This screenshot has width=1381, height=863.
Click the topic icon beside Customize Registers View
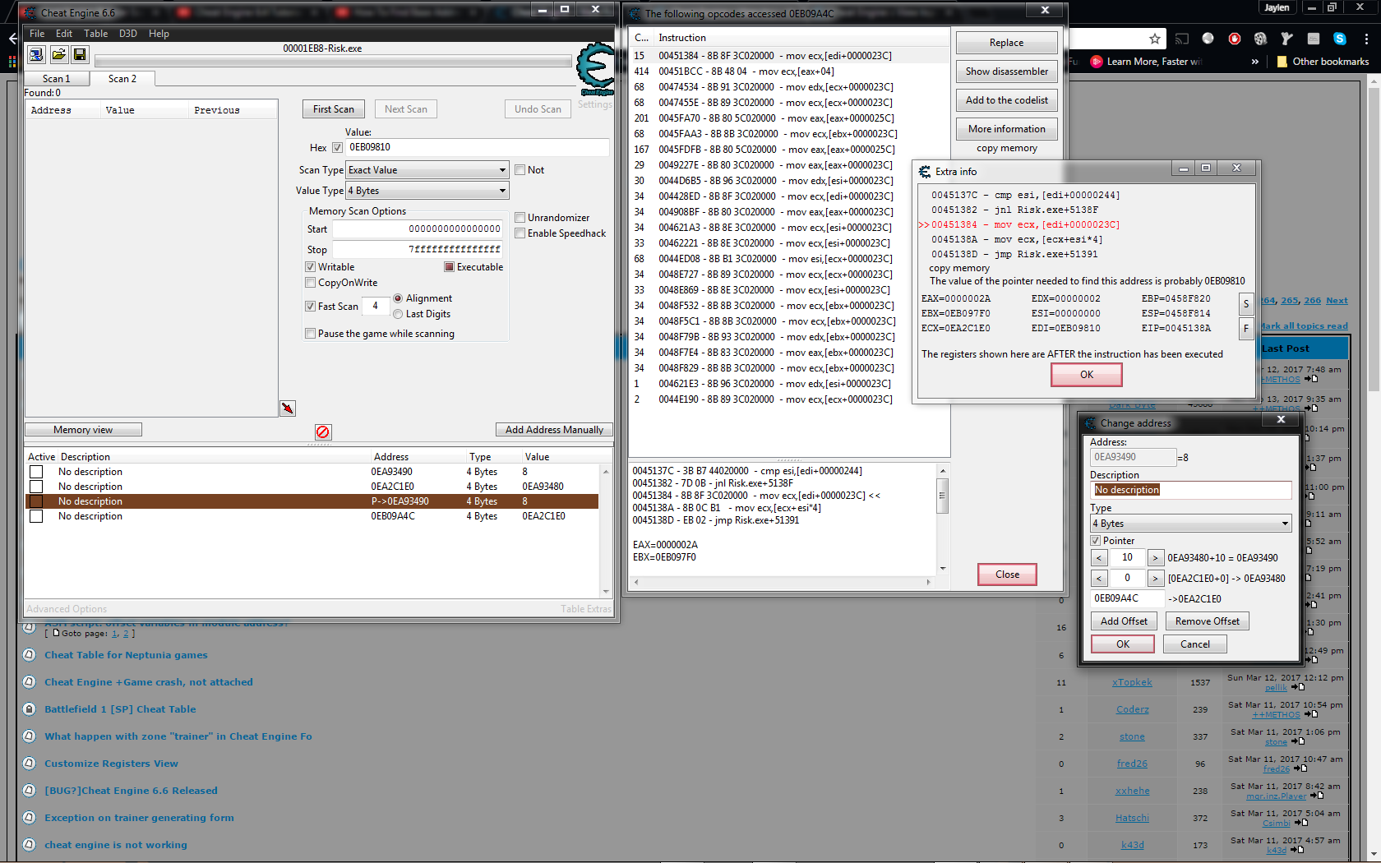coord(29,764)
